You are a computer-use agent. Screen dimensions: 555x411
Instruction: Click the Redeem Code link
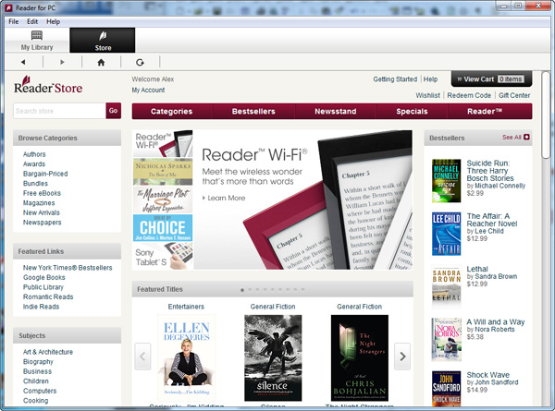point(469,95)
